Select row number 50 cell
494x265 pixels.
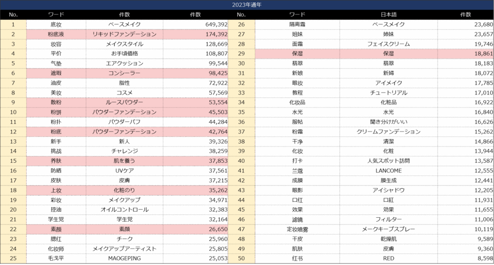[x=241, y=259]
